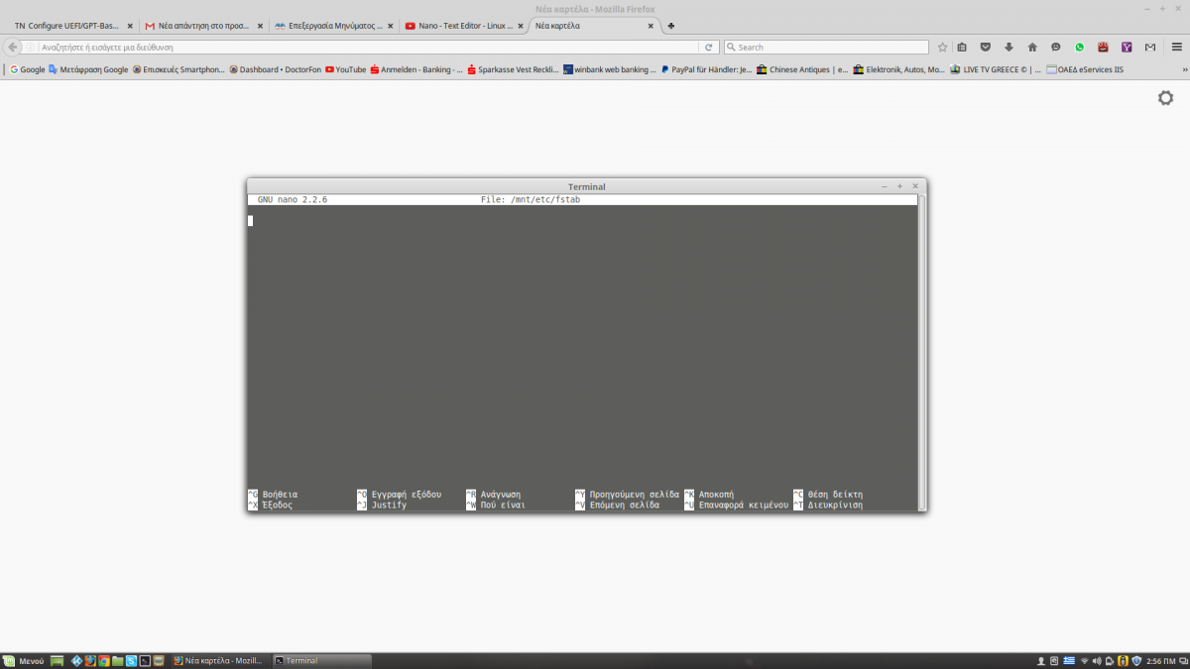This screenshot has height=669, width=1190.
Task: Click the Home icon in Firefox toolbar
Action: pyautogui.click(x=1032, y=47)
